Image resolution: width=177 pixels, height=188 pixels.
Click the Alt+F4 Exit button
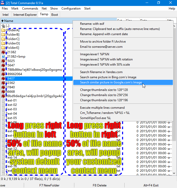[x=151, y=185]
